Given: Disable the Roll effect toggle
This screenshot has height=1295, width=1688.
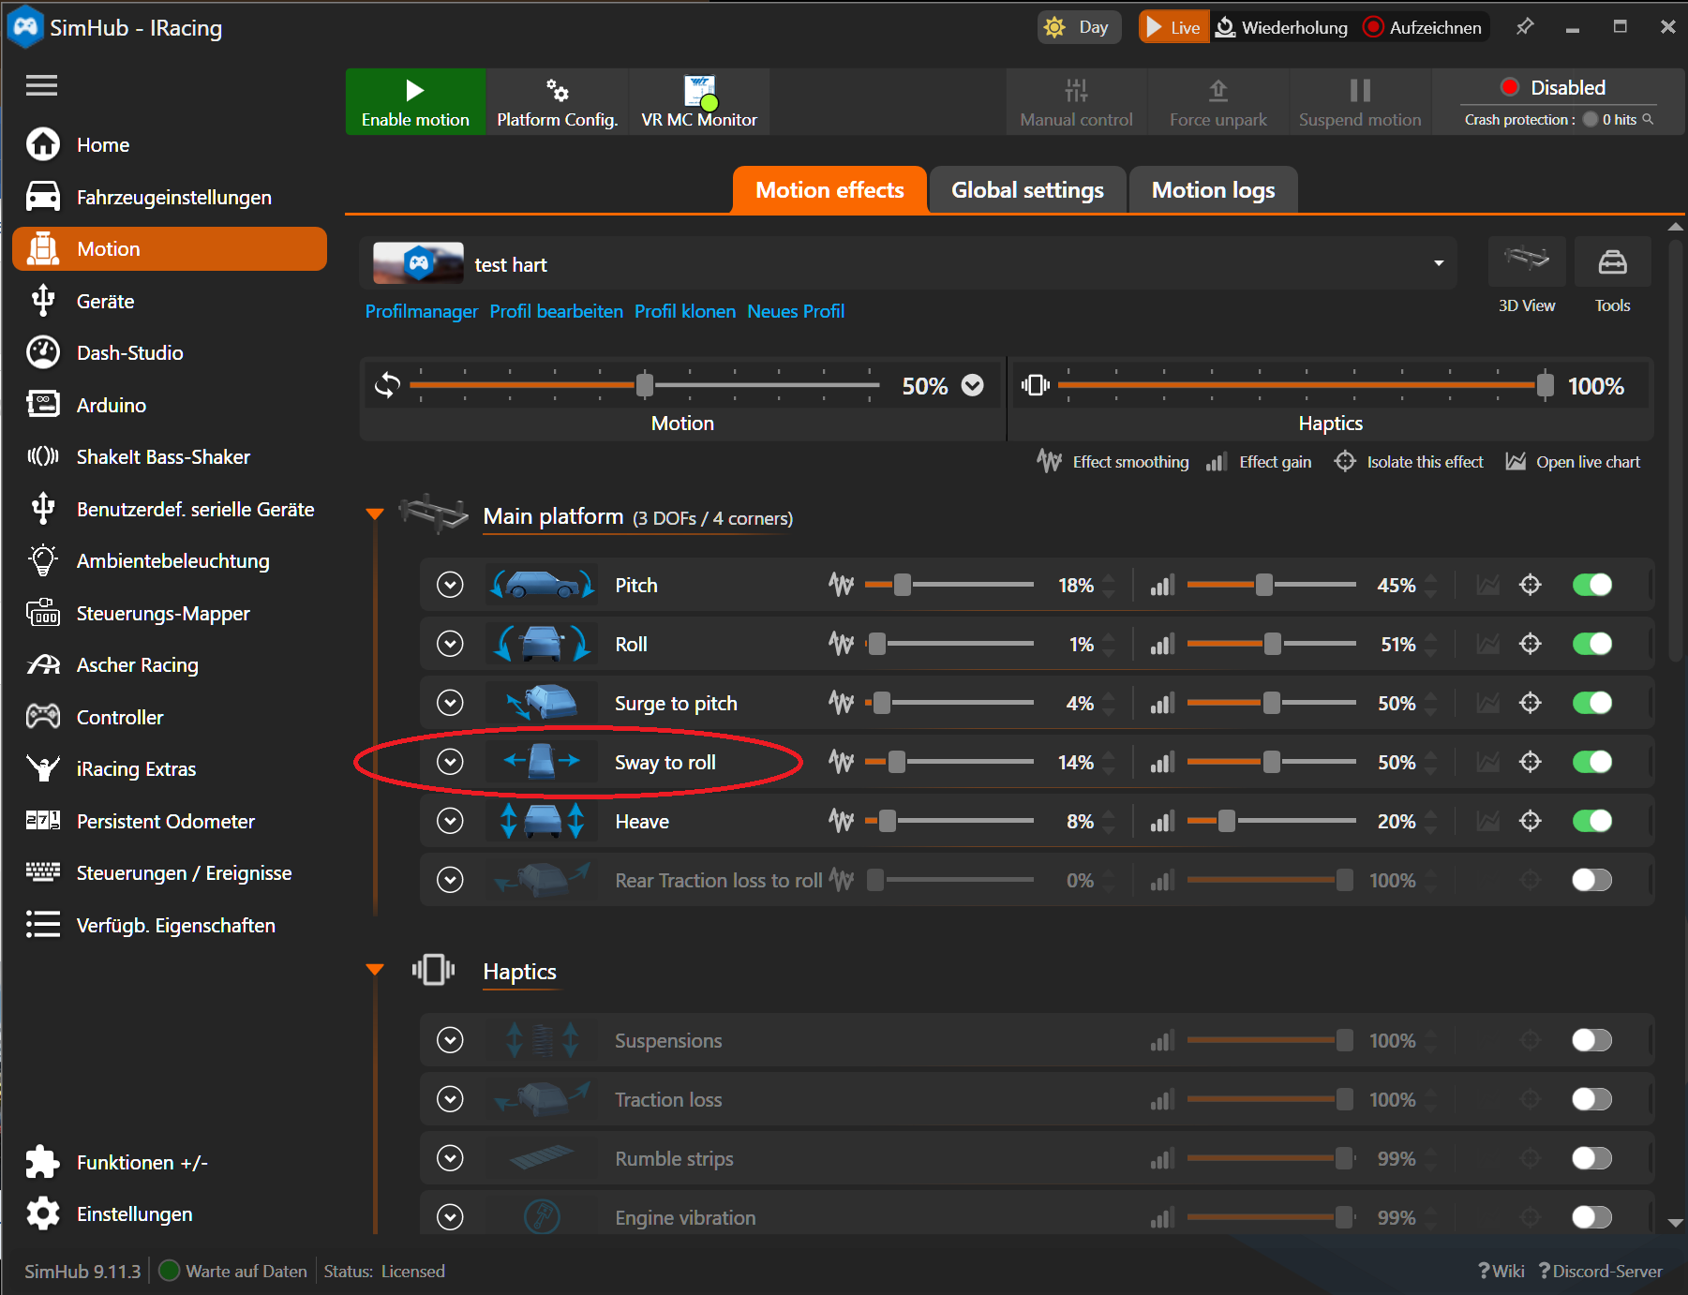Looking at the screenshot, I should coord(1591,644).
